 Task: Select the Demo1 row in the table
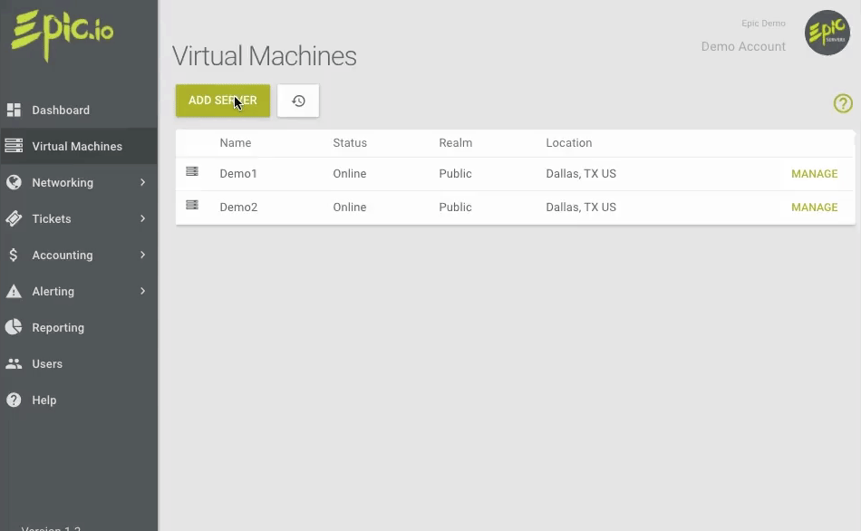click(x=408, y=173)
